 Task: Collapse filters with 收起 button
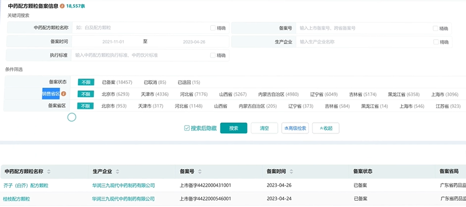325,128
